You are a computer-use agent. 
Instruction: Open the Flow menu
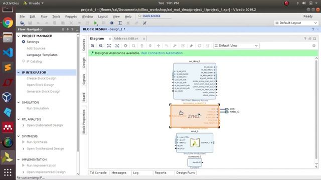[x=44, y=16]
